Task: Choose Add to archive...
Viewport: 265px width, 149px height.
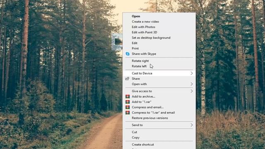Action: click(x=159, y=96)
